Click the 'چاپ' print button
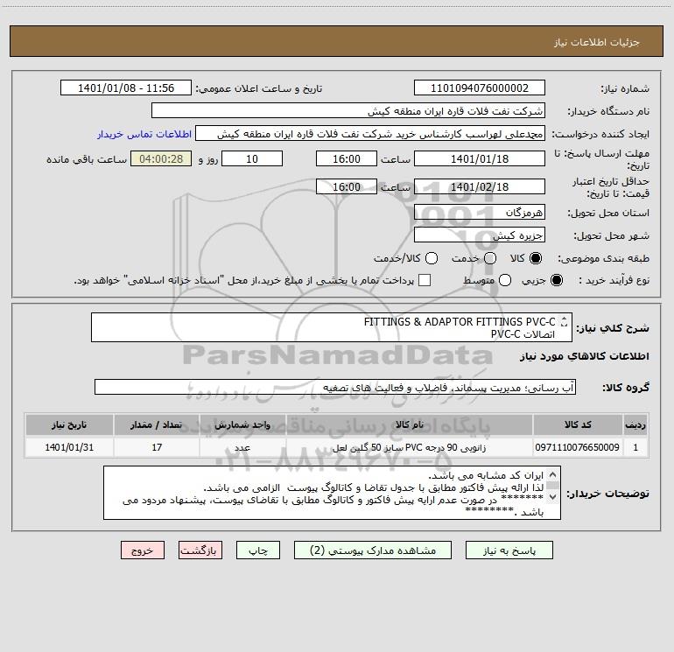The image size is (674, 652). (x=258, y=550)
